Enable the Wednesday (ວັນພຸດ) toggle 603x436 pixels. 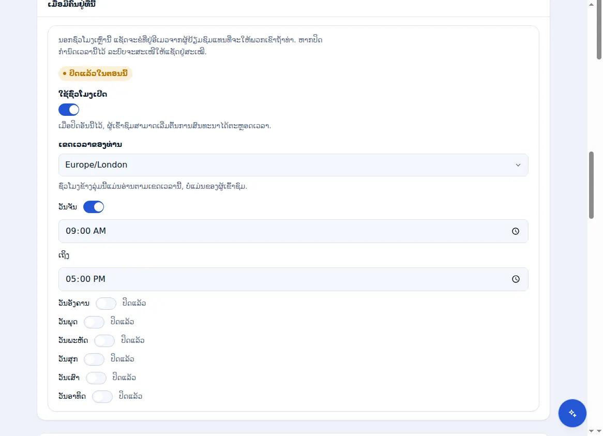94,322
